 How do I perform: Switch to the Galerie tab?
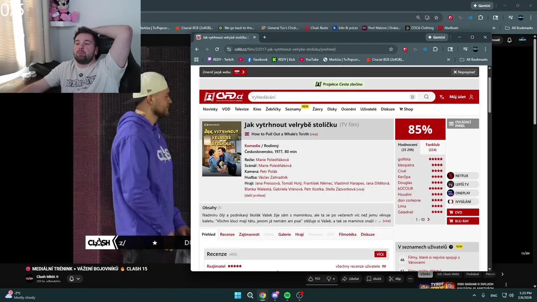[x=284, y=234]
